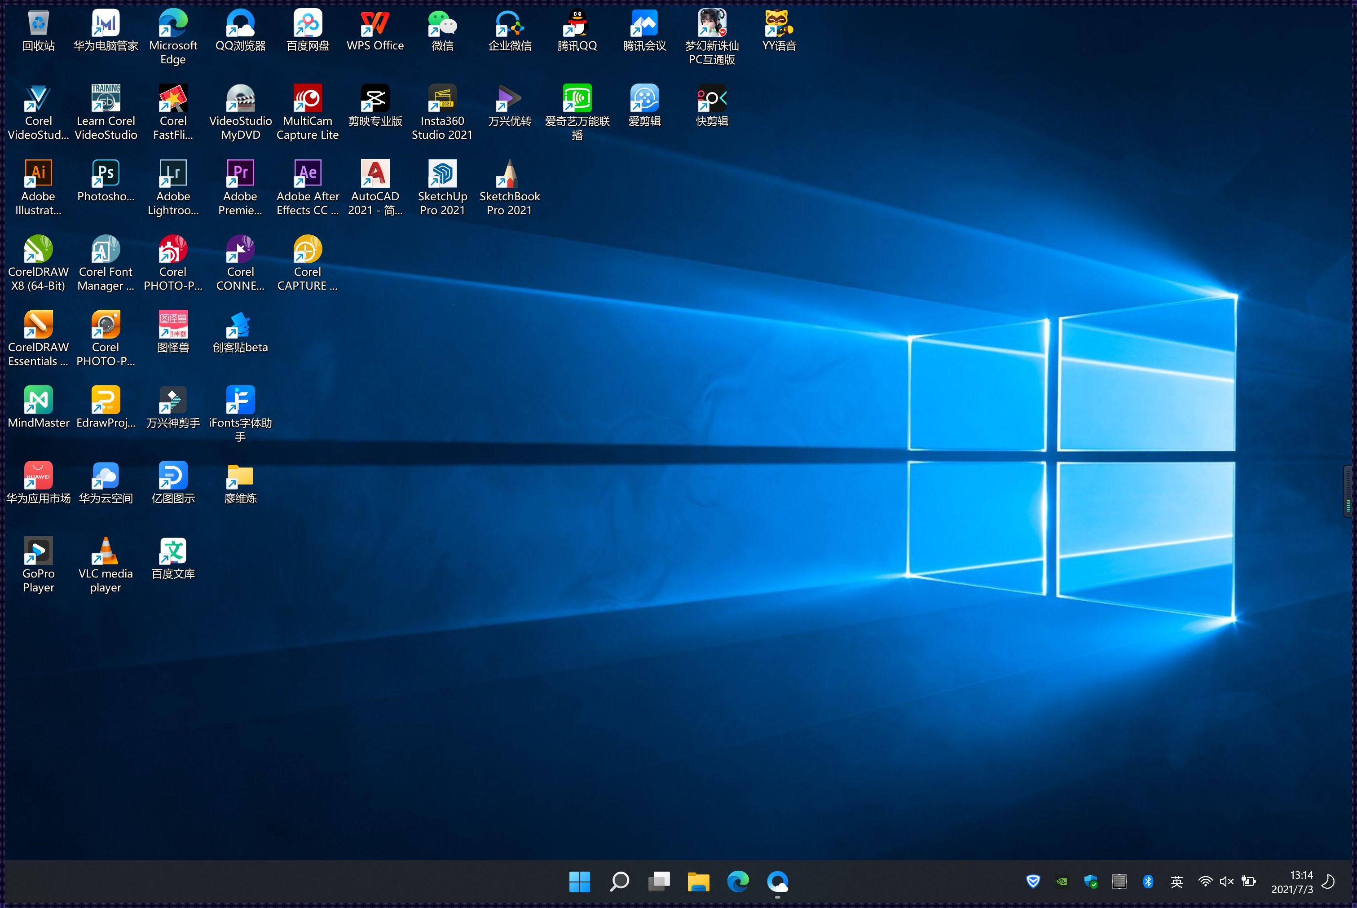
Task: Select 梦幻新诛仙 PC互通版 game icon
Action: tap(711, 24)
